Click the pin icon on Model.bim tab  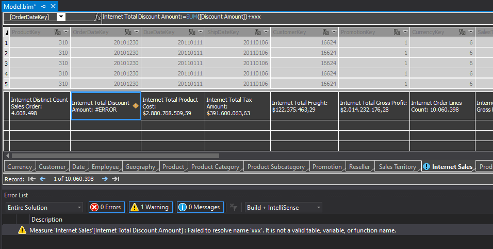(x=43, y=6)
